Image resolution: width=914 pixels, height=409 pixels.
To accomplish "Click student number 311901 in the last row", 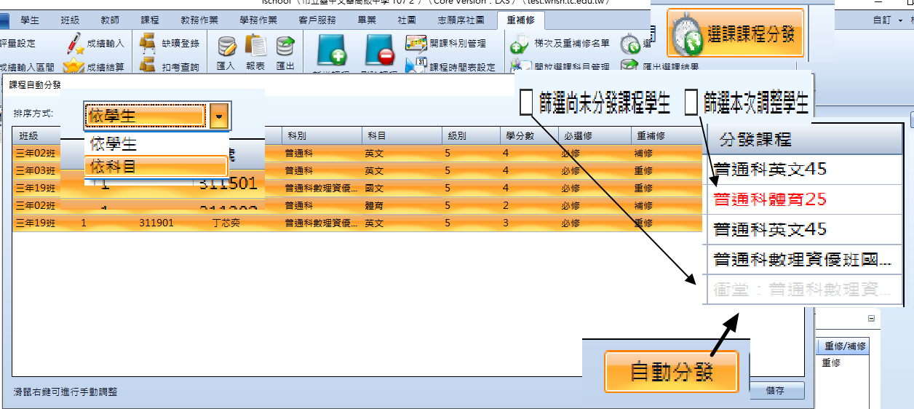I will (x=156, y=223).
